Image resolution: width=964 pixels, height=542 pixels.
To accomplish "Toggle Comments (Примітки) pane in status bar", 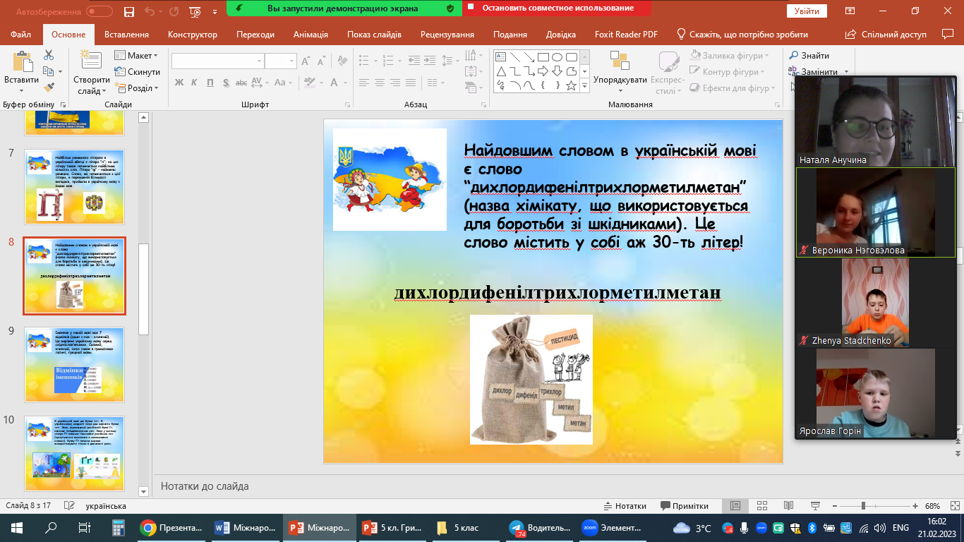I will (x=685, y=506).
